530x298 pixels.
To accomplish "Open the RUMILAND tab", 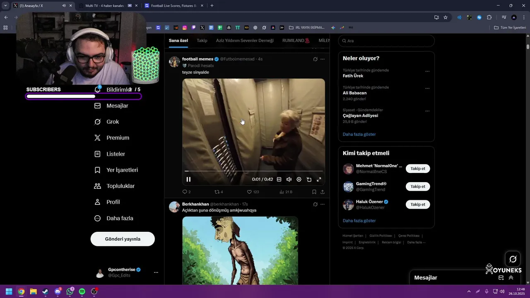I will click(x=296, y=41).
